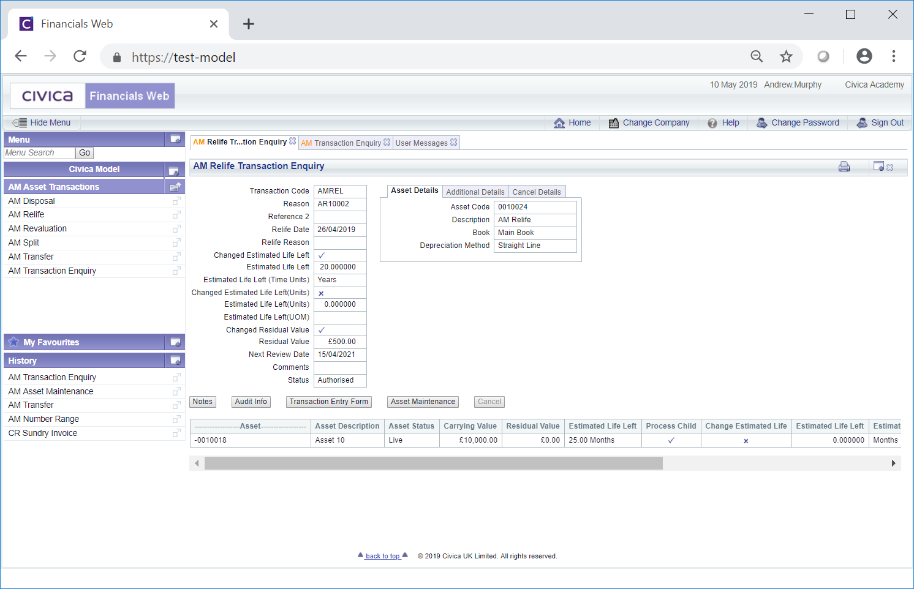
Task: Open History AM Number Range new window icon
Action: point(176,419)
